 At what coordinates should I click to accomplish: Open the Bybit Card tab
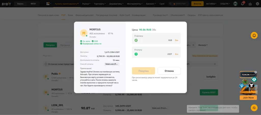click(124, 15)
